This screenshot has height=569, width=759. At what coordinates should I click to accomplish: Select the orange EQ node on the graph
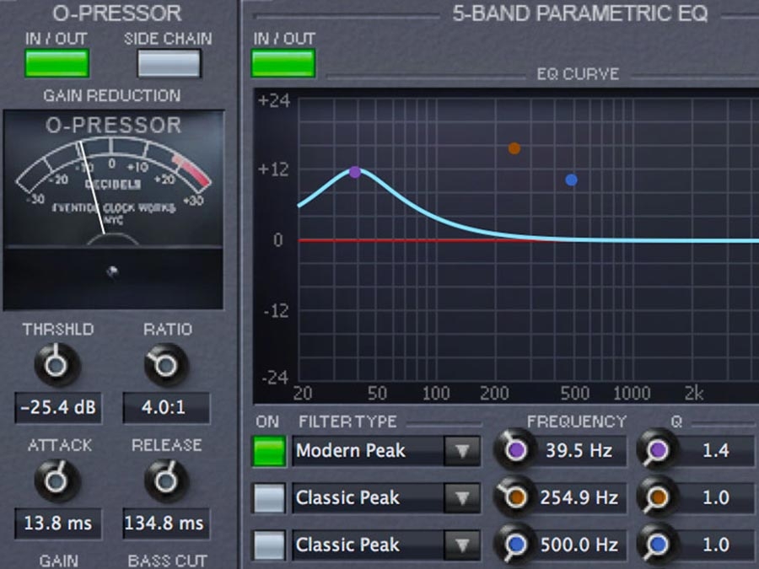514,148
